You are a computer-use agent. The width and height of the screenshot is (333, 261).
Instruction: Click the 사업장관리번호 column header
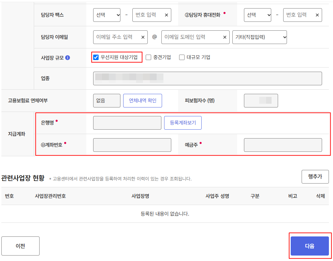(50, 196)
